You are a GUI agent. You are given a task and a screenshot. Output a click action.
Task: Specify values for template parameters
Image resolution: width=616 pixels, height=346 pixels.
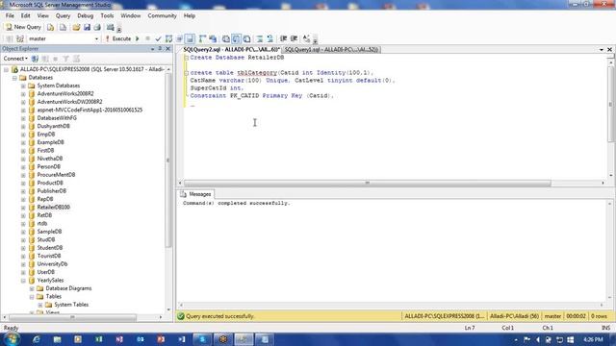(307, 38)
